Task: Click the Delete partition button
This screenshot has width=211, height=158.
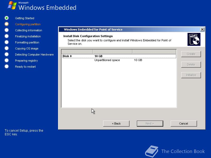Action: (191, 65)
